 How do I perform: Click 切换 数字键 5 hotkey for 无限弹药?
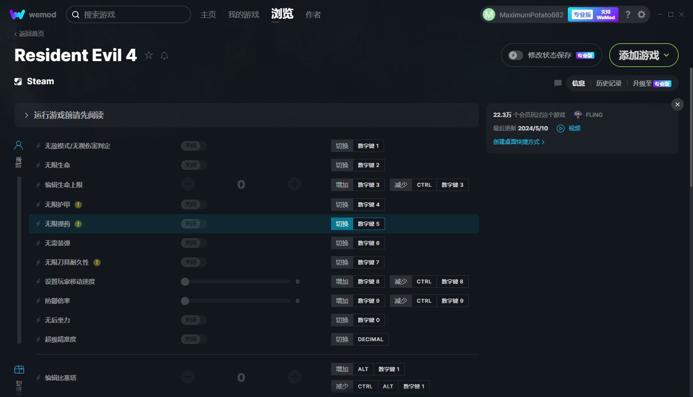point(358,224)
